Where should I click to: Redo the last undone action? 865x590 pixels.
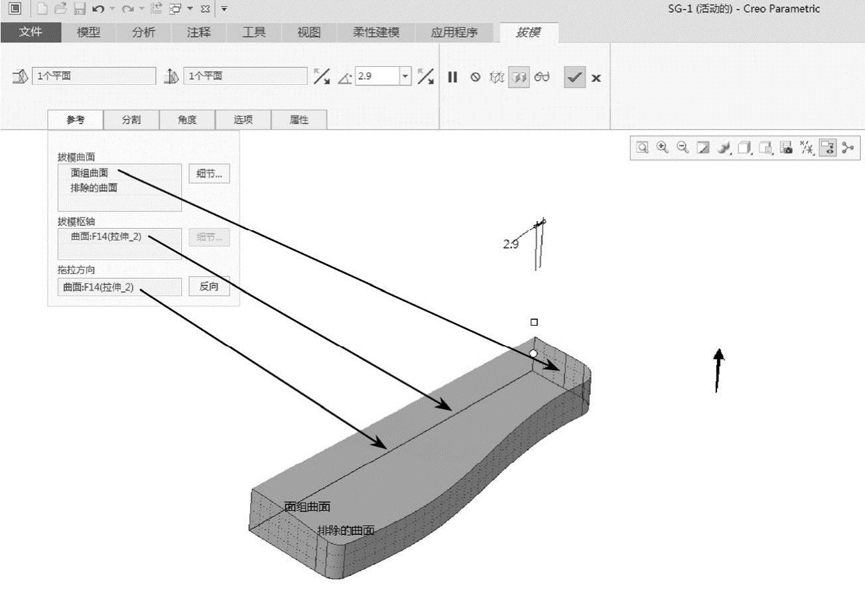coord(127,9)
